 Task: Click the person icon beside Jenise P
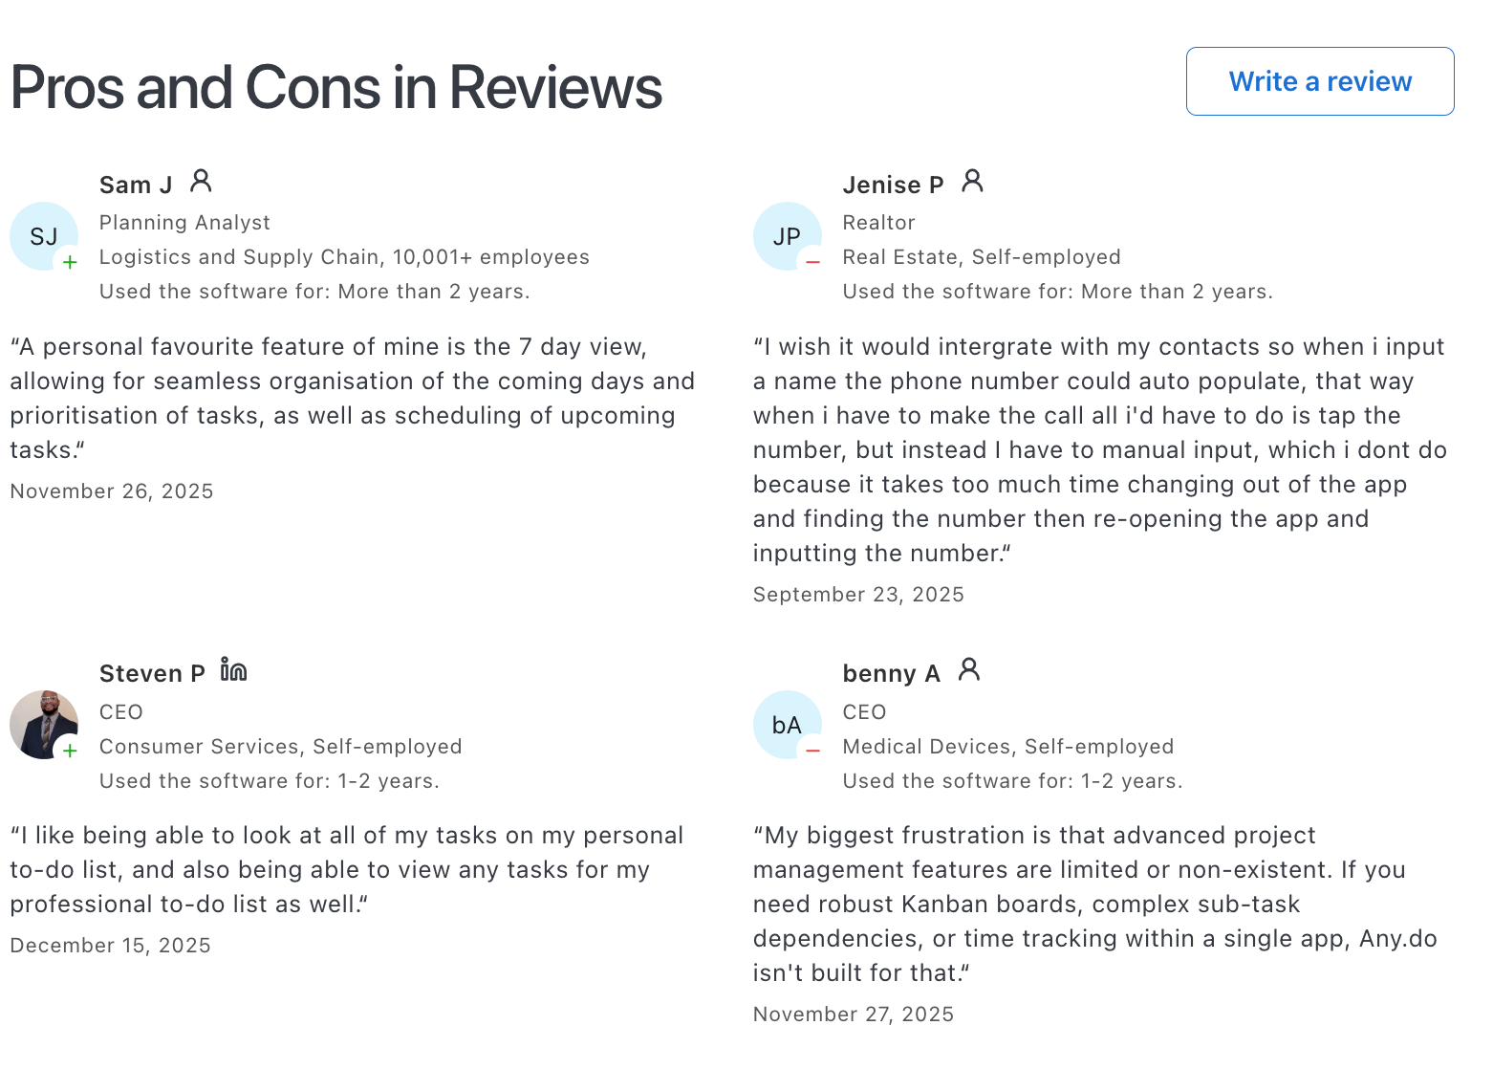(x=972, y=181)
